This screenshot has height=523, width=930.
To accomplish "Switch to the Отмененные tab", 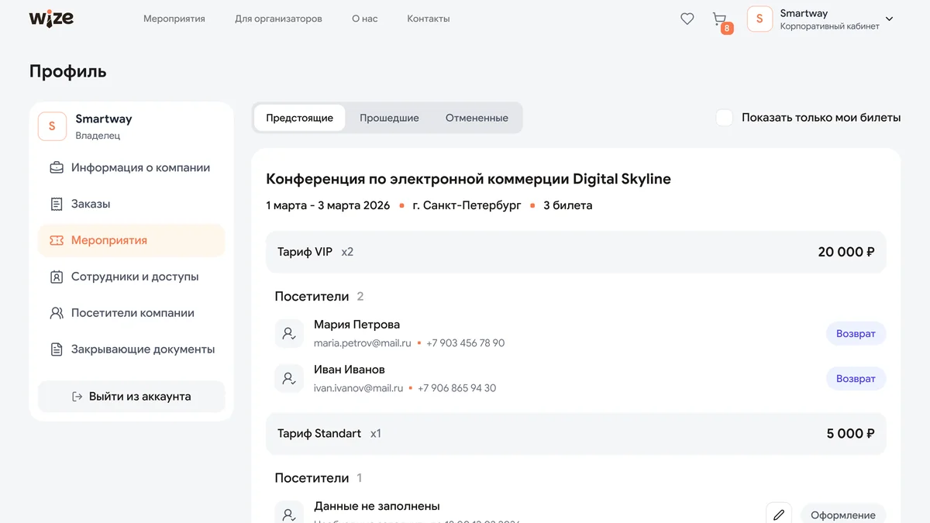I will click(477, 118).
